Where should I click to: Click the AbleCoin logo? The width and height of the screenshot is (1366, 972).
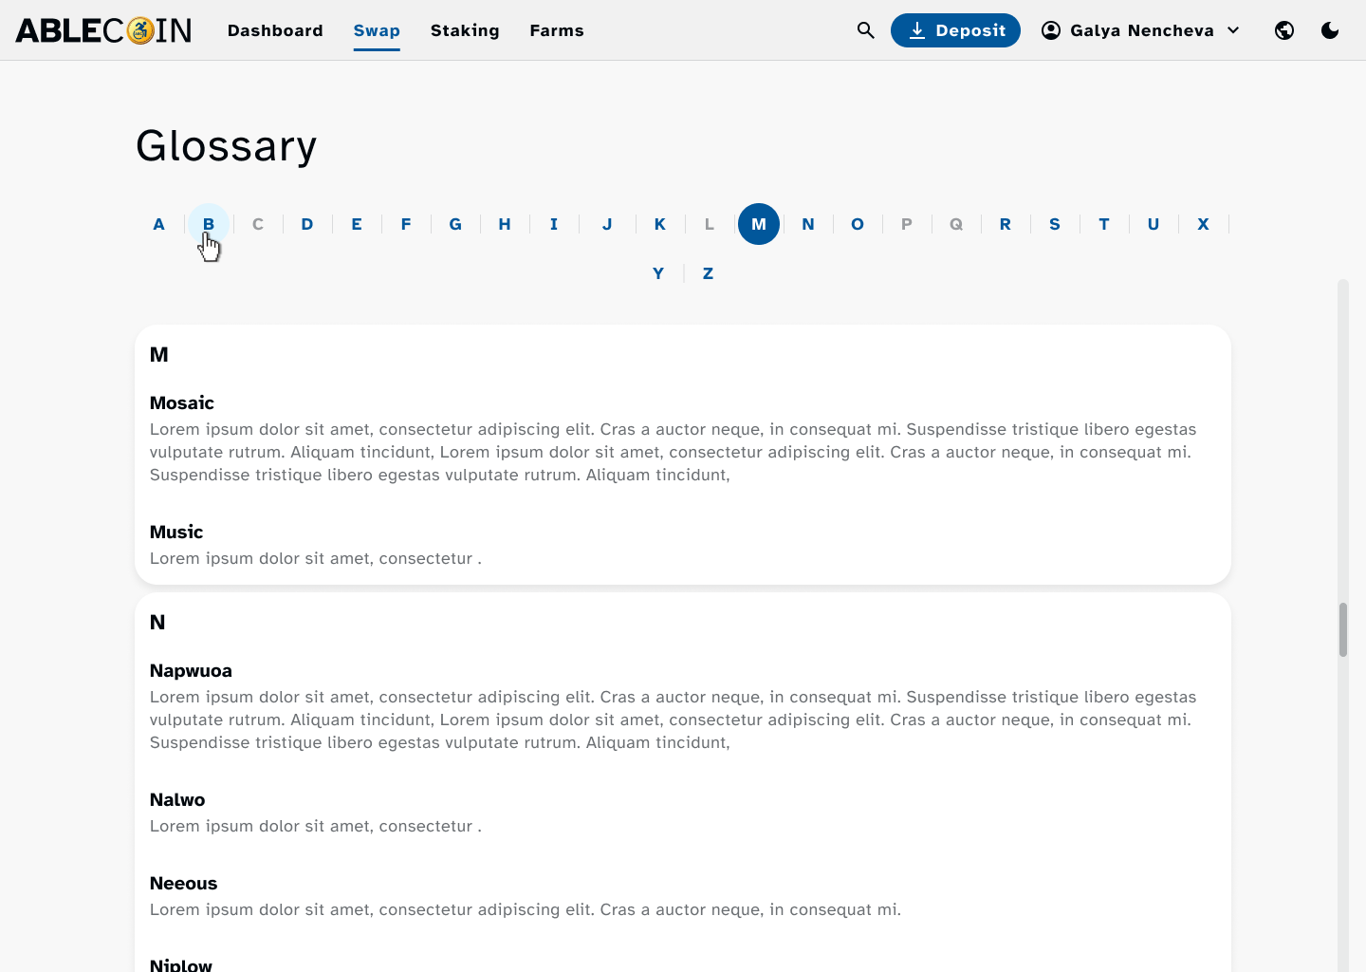104,30
